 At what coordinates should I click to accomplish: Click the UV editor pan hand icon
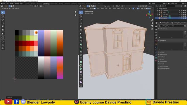76,15
